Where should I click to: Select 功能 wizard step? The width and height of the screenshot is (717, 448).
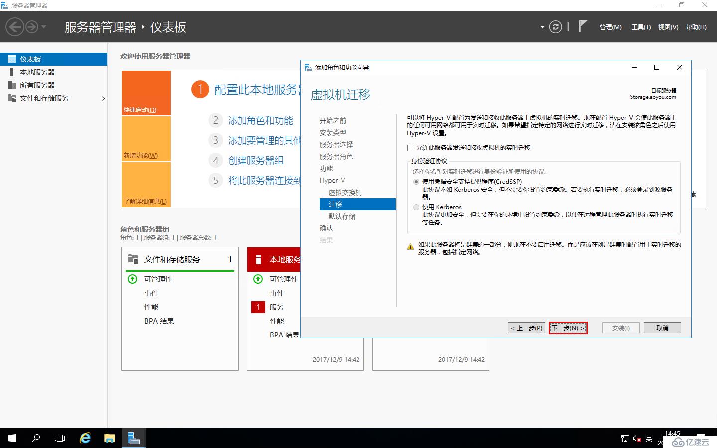326,169
